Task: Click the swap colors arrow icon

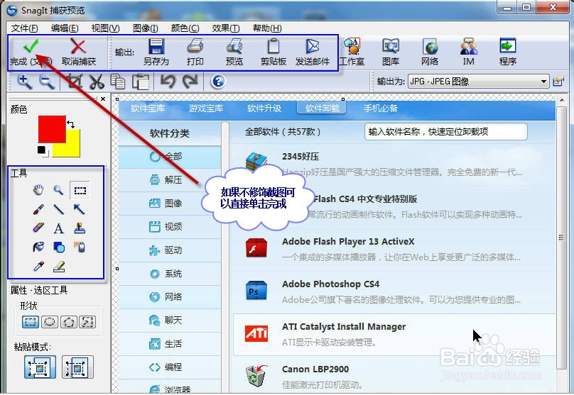Action: (70, 124)
